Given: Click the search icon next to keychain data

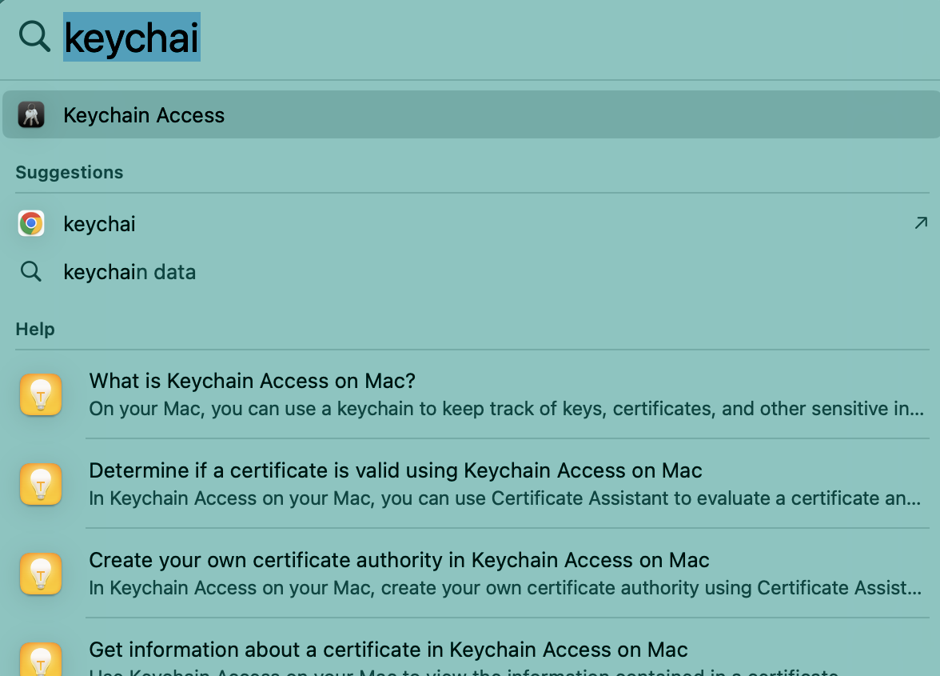Looking at the screenshot, I should [x=31, y=271].
